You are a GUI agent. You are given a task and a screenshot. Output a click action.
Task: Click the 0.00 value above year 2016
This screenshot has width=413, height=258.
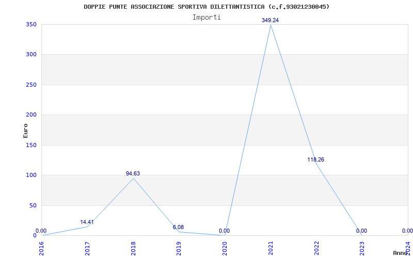tap(41, 231)
